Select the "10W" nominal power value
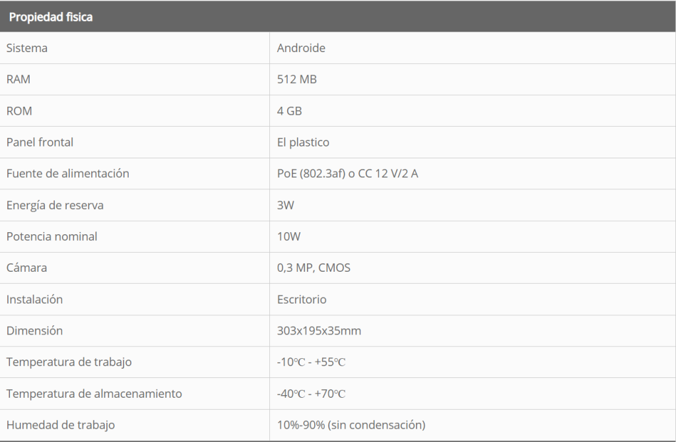This screenshot has width=676, height=442. tap(288, 236)
